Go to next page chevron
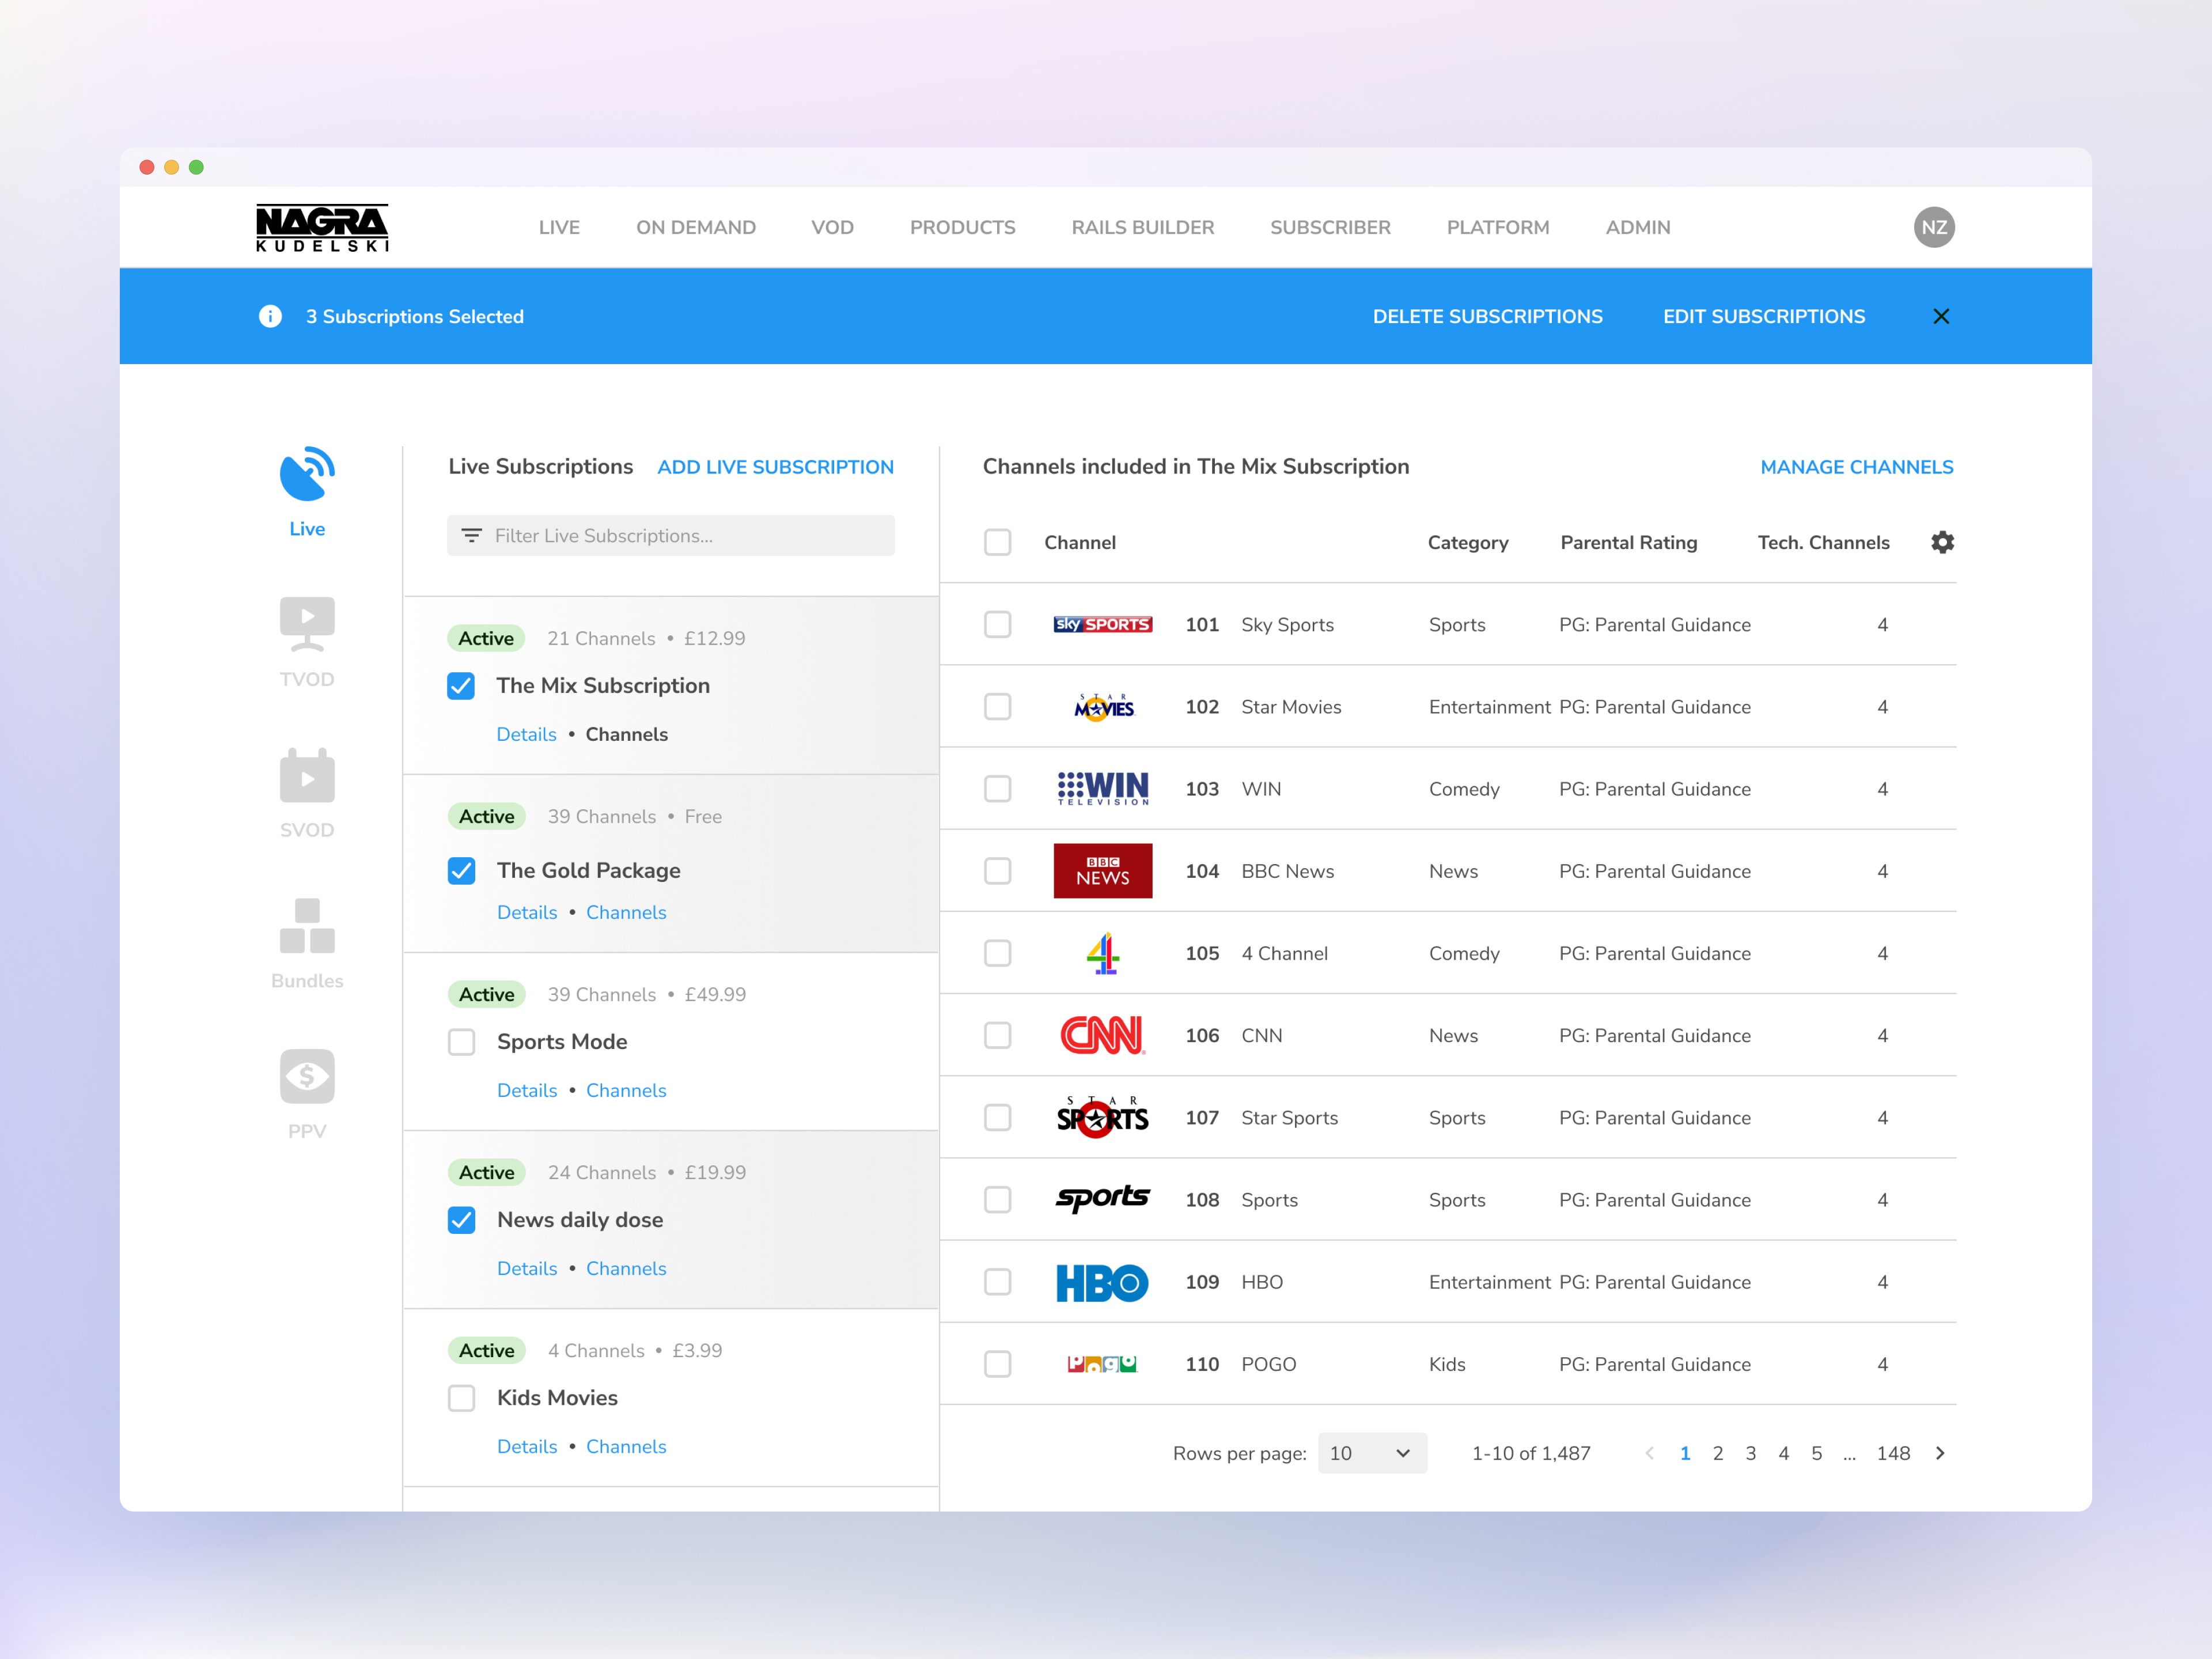 pos(1940,1453)
